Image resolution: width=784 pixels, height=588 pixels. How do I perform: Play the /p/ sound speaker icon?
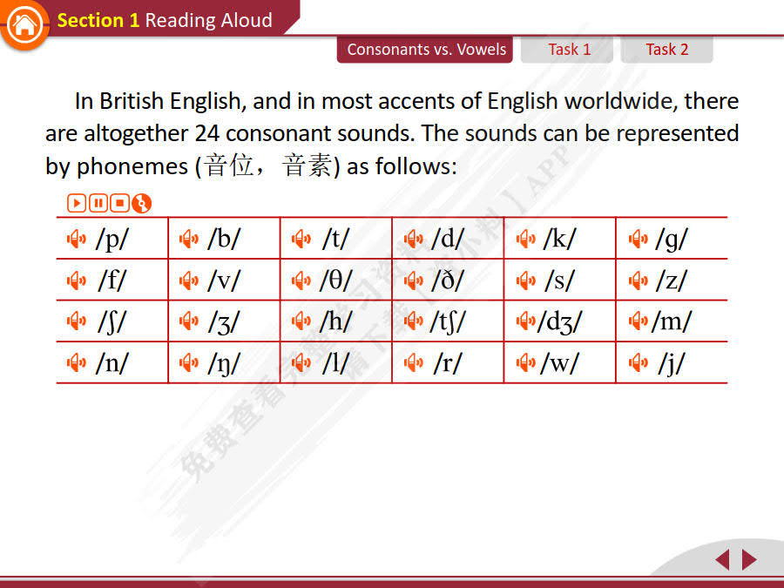pyautogui.click(x=77, y=239)
